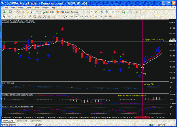Open the Help menu
Image resolution: width=177 pixels, height=127 pixels.
[54, 8]
